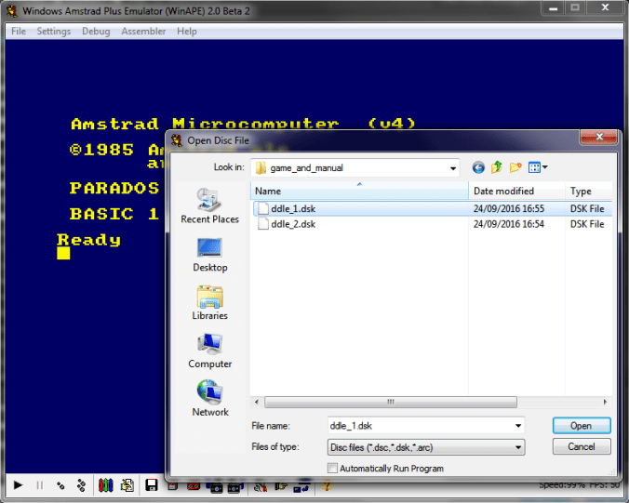
Task: Close the Open Disc File dialog
Action: coord(598,137)
